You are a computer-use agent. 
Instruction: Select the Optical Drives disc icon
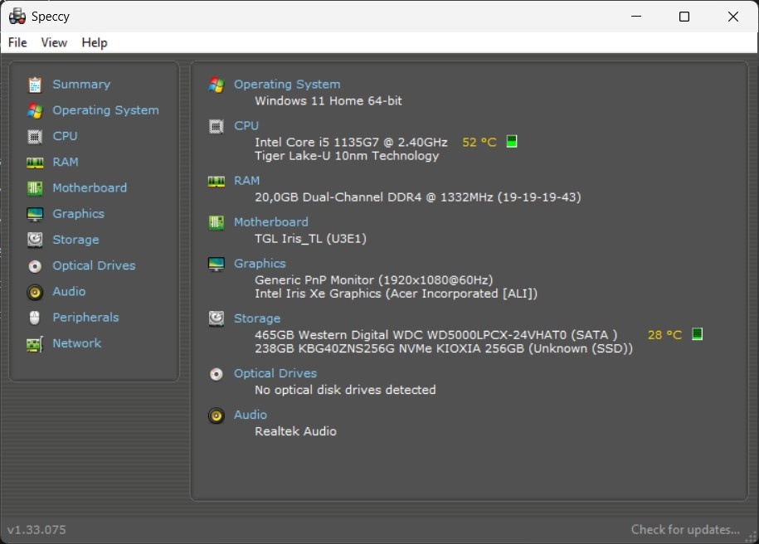(34, 265)
